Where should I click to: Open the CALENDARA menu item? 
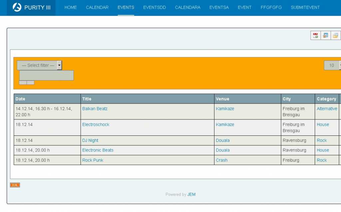(x=188, y=8)
